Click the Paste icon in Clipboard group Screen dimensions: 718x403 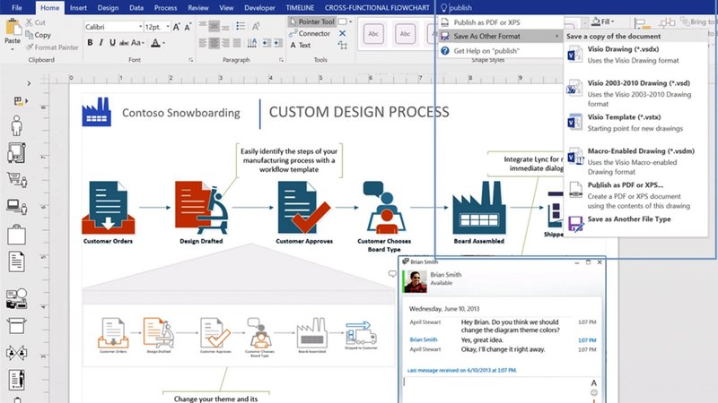click(x=13, y=31)
